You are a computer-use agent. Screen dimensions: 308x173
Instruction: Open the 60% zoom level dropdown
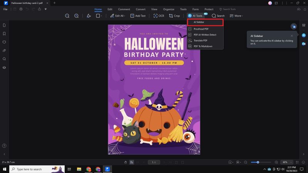[x=286, y=162]
